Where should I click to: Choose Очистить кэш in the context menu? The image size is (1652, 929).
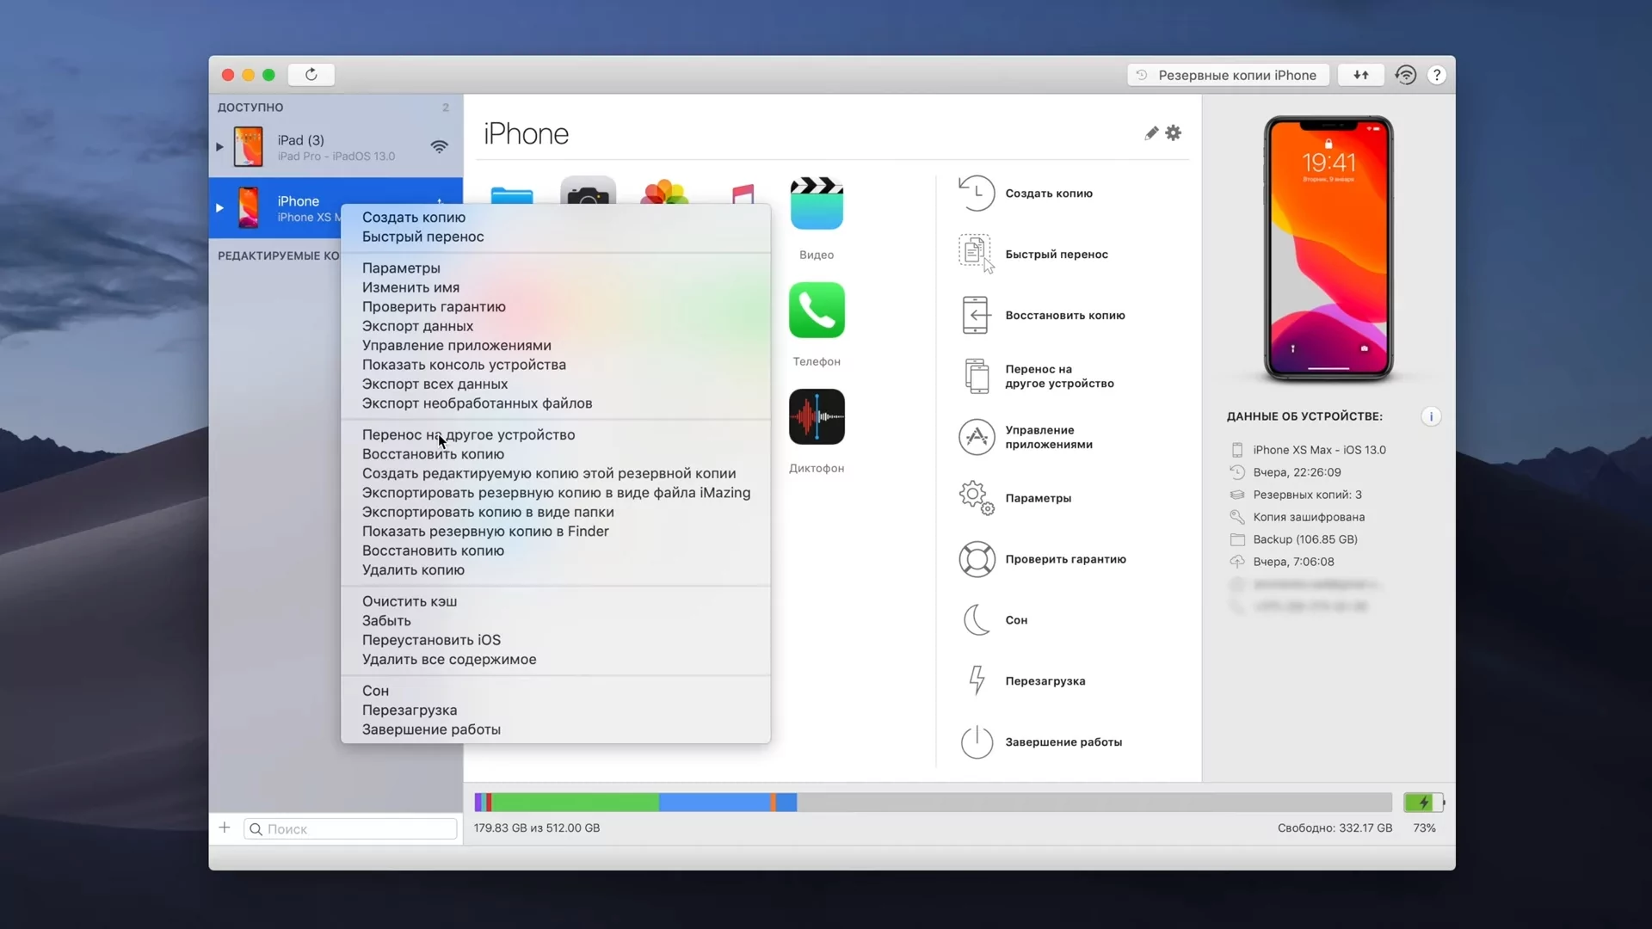pos(556,602)
